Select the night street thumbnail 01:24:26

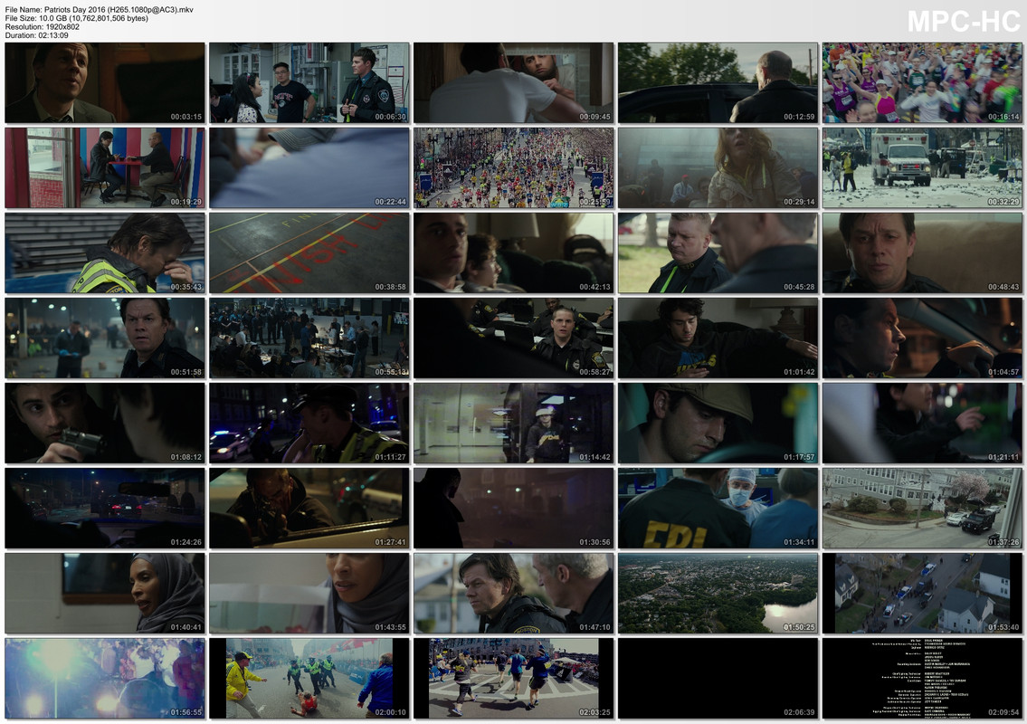click(105, 509)
